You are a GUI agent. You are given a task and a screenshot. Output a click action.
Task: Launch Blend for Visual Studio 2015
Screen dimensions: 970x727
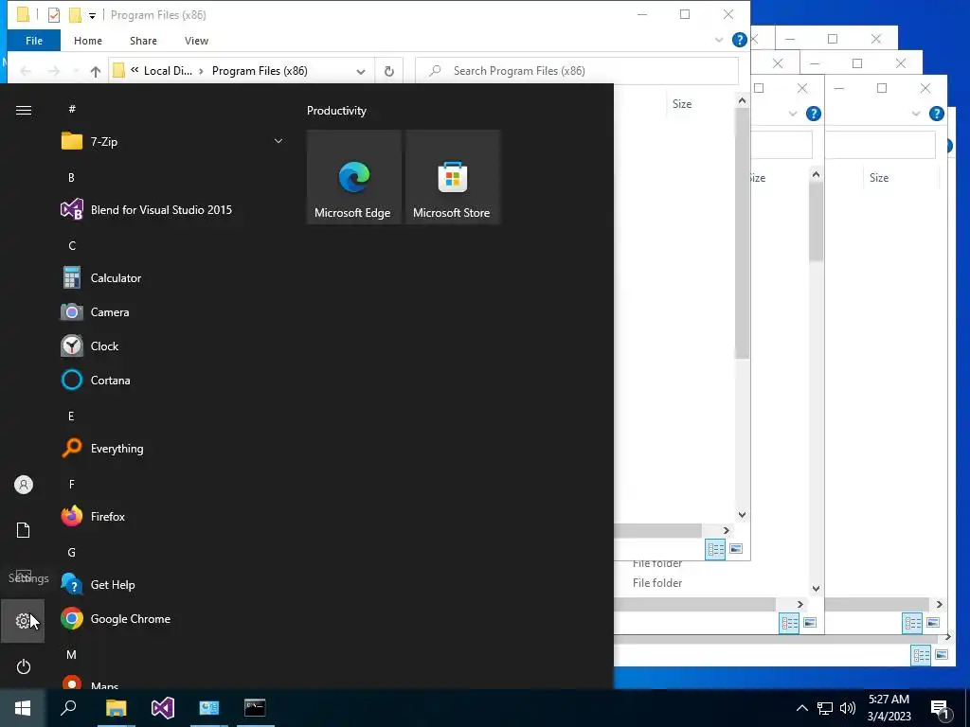147,210
